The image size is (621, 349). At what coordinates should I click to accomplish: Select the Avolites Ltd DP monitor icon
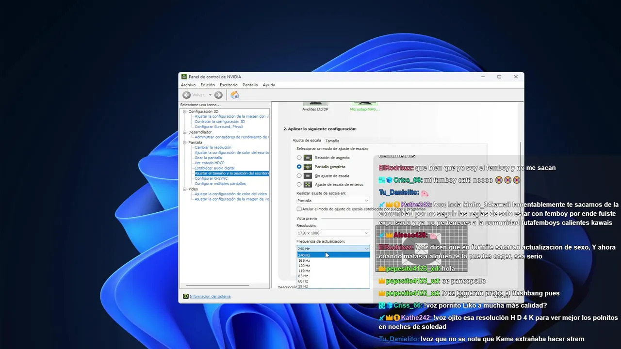tap(315, 103)
